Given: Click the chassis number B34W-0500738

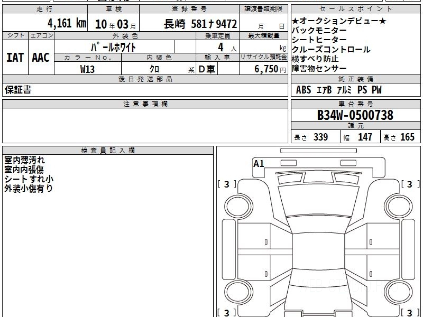Looking at the screenshot, I should pyautogui.click(x=355, y=115).
